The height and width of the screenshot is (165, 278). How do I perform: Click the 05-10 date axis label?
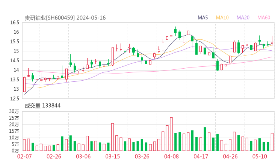260,156
